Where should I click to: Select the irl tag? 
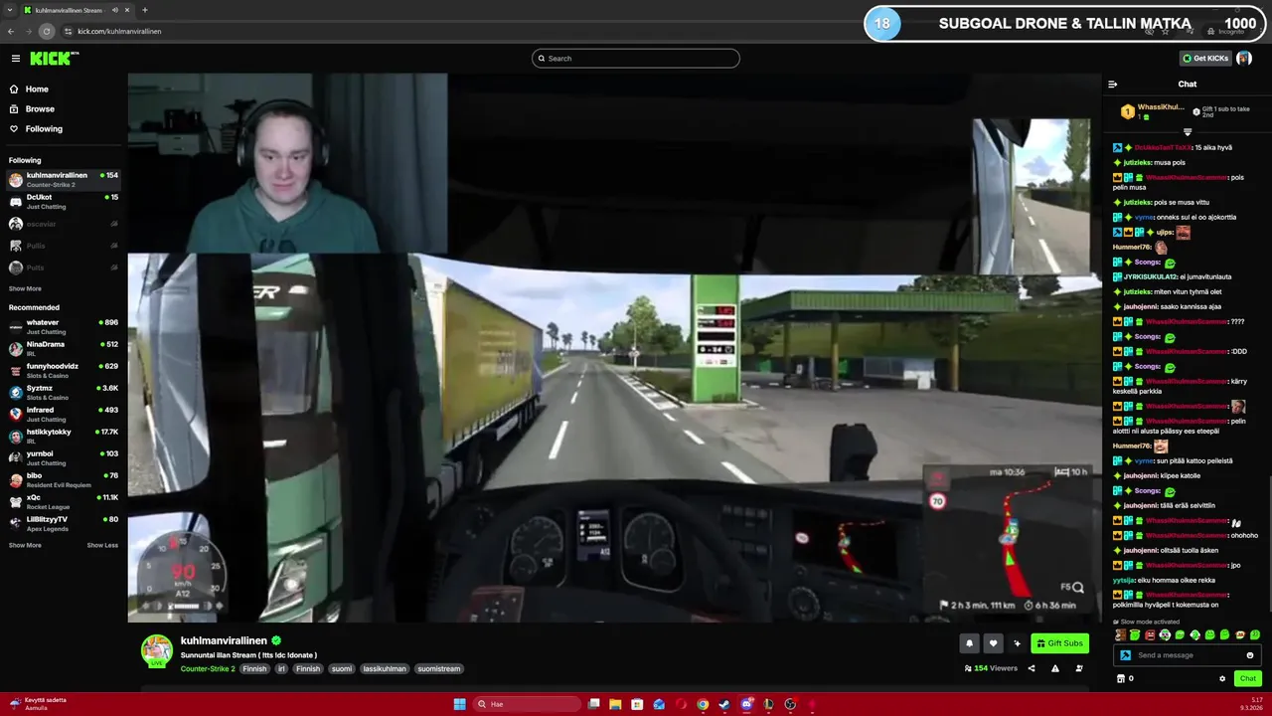click(x=281, y=669)
